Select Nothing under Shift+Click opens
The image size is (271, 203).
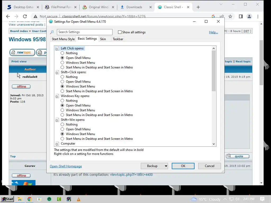[x=62, y=77]
